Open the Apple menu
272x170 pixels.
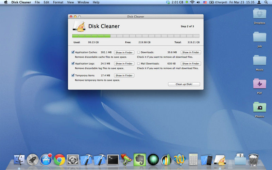(6, 2)
